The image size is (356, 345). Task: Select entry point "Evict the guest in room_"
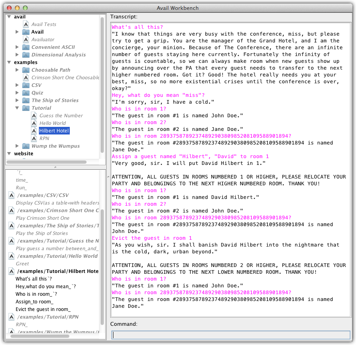[x=43, y=309]
